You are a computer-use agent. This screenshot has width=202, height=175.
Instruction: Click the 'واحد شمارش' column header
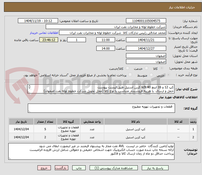(92, 122)
